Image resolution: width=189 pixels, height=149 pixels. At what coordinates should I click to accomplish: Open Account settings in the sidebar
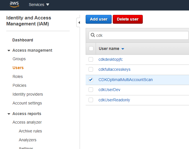[27, 103]
